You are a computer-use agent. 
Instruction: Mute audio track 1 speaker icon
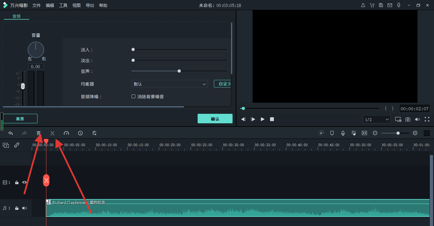[24, 208]
